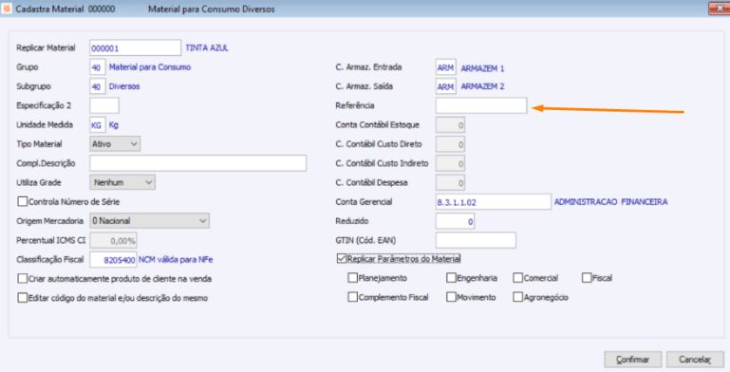Screen dimensions: 730x372
Task: Edit the Subgrupo code field
Action: 98,86
